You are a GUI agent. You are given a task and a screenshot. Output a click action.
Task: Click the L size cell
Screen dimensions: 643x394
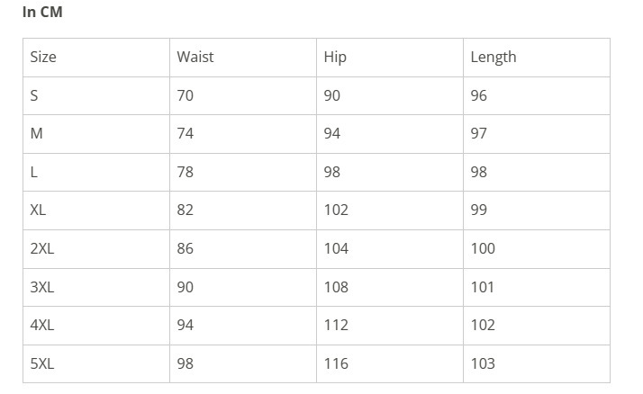tap(34, 172)
